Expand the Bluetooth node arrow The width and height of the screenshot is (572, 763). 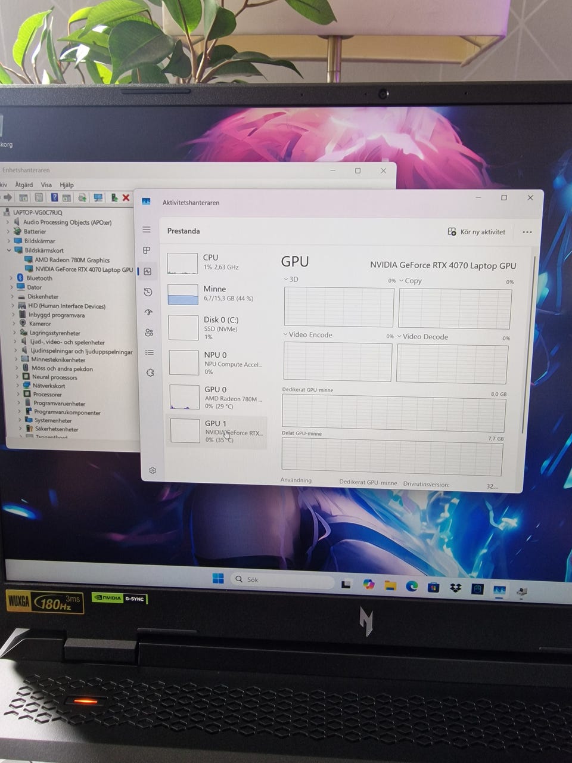11,278
